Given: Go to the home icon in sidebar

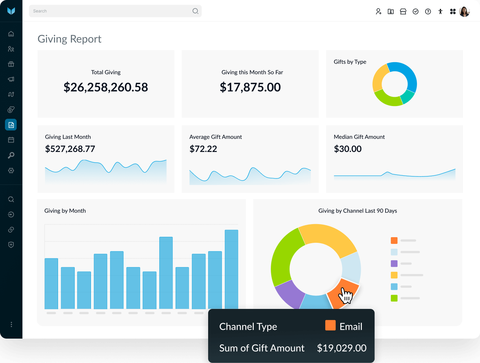Looking at the screenshot, I should coord(11,34).
